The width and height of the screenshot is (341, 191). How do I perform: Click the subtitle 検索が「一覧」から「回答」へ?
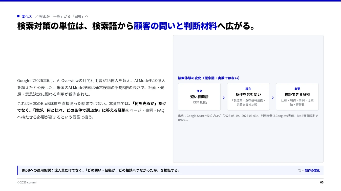[x=64, y=16]
